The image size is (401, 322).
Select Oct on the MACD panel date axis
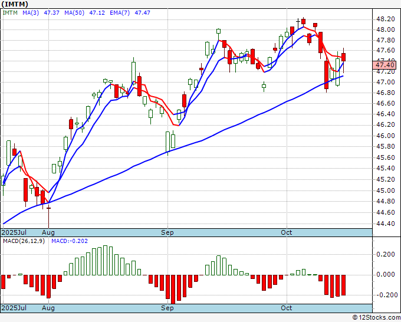[287, 308]
